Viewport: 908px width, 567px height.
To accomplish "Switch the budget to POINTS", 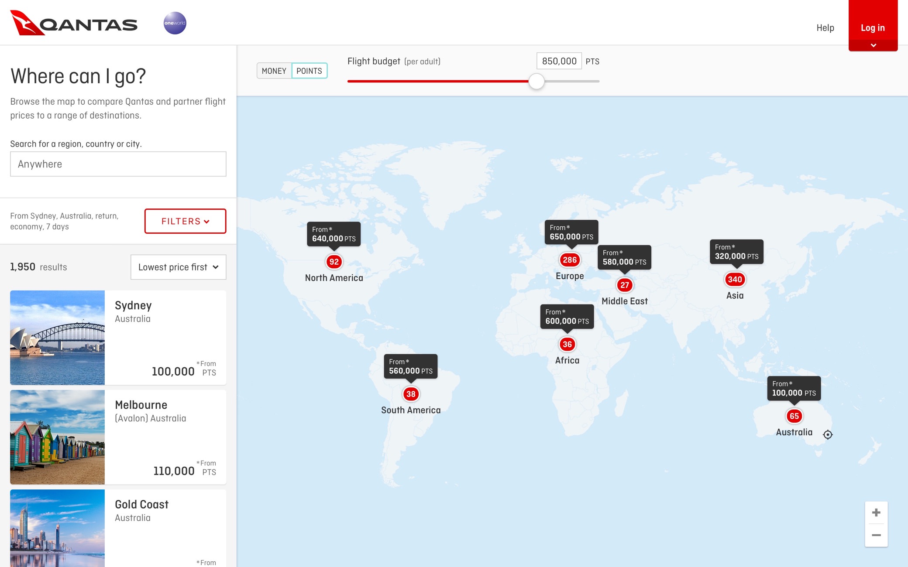I will tap(309, 71).
